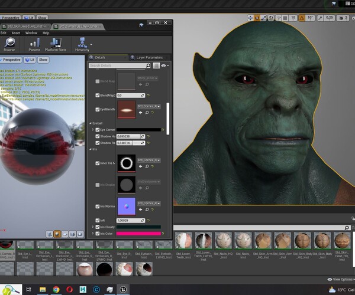Image resolution: width=355 pixels, height=295 pixels.
Task: Select the translate gizmo tool in main viewport
Action: click(250, 18)
